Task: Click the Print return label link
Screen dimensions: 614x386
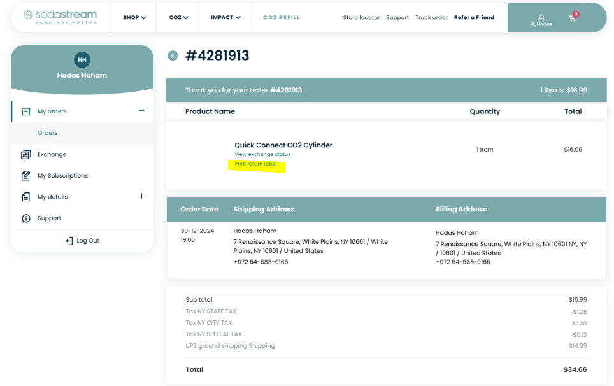Action: 255,164
